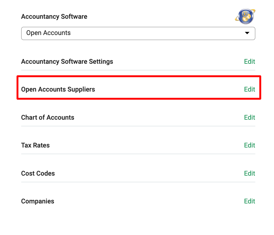Edit Companies section

click(x=250, y=201)
